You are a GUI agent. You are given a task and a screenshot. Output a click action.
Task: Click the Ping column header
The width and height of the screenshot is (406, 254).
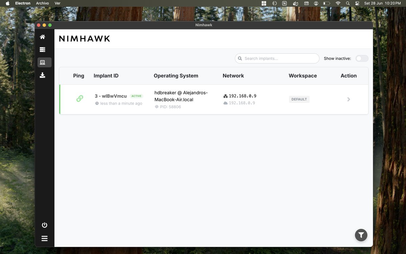click(x=78, y=76)
